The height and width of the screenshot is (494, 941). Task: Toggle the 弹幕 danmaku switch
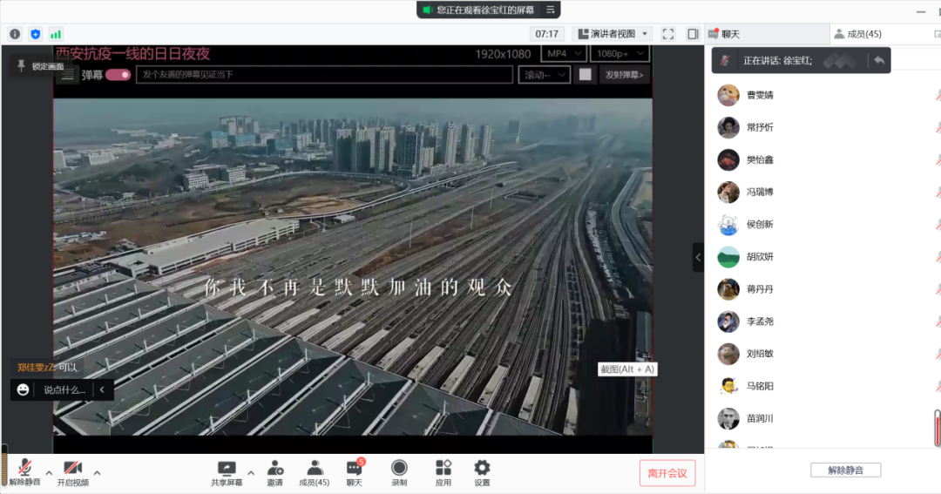coord(118,75)
